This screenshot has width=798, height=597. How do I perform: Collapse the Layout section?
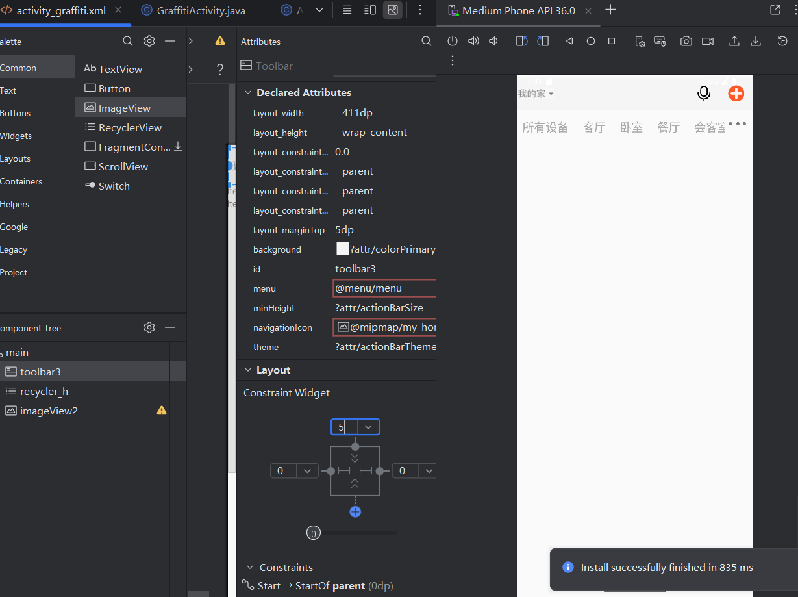[x=247, y=370]
